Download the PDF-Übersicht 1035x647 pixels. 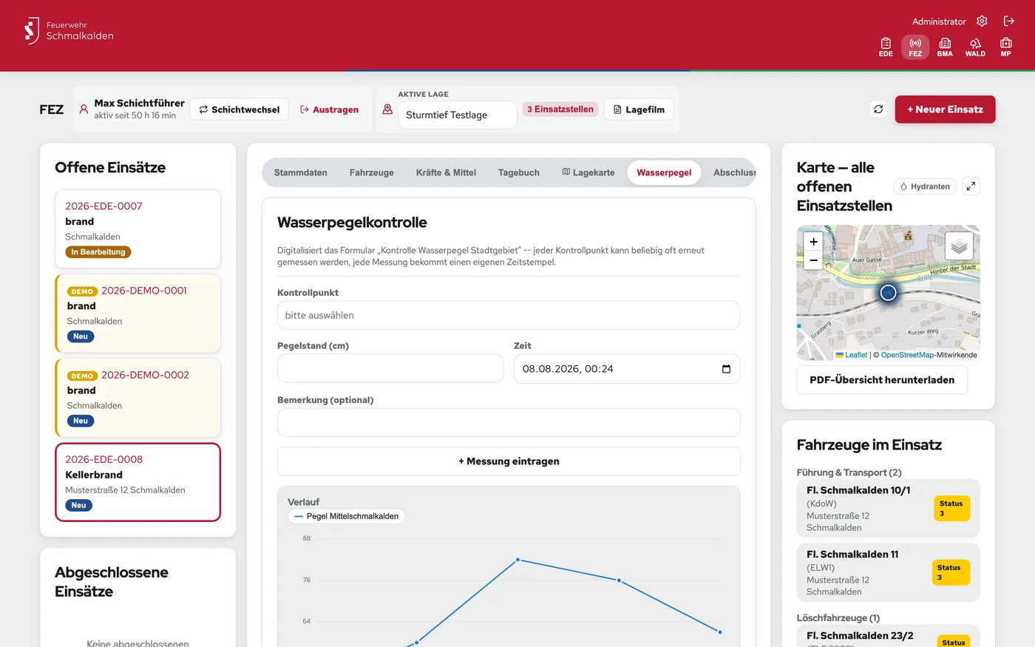[882, 380]
